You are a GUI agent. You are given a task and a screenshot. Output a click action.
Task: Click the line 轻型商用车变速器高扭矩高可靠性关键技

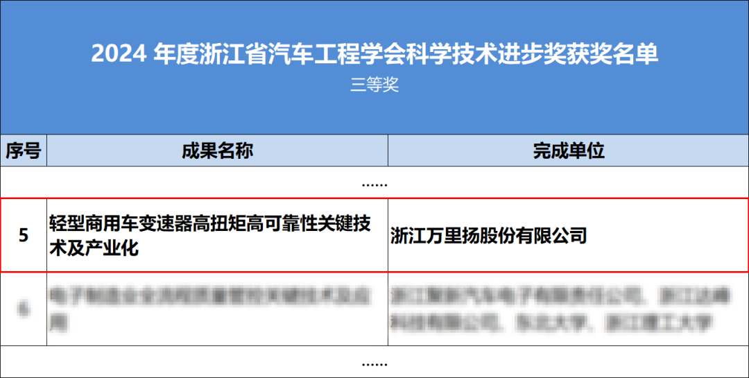click(210, 223)
